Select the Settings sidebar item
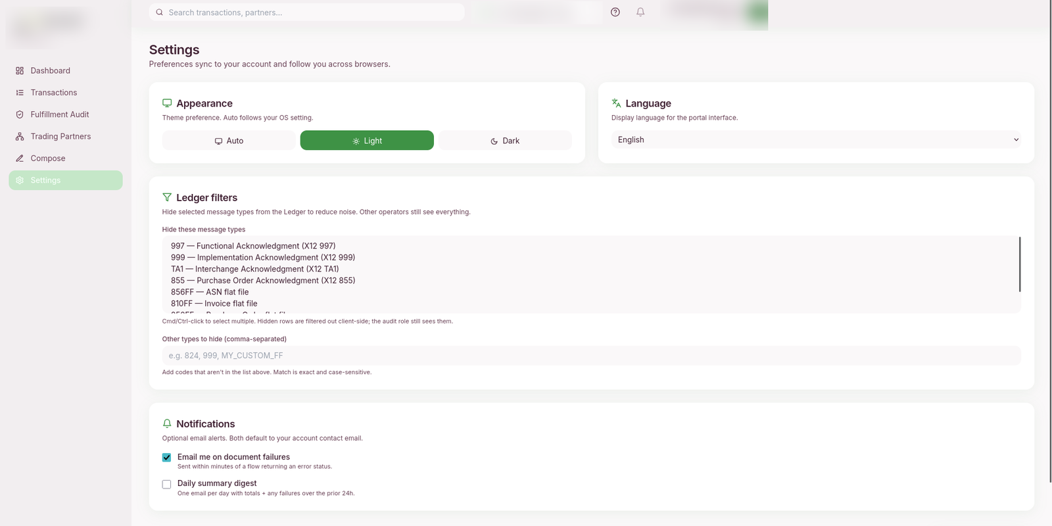The height and width of the screenshot is (526, 1052). (x=66, y=180)
